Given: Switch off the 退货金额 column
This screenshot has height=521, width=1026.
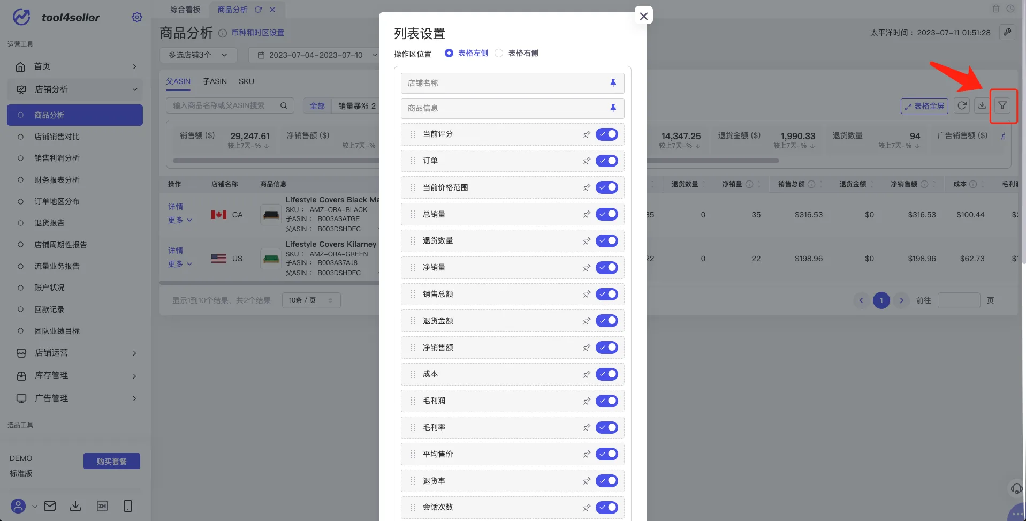Looking at the screenshot, I should click(607, 321).
